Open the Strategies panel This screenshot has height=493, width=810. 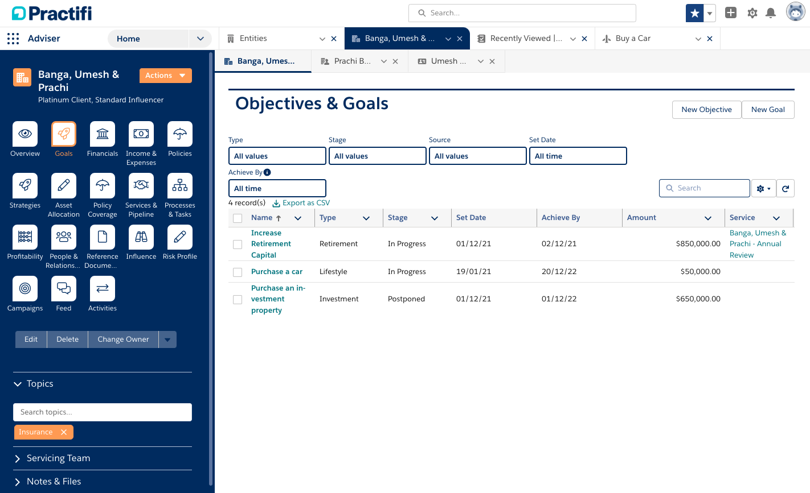point(24,186)
